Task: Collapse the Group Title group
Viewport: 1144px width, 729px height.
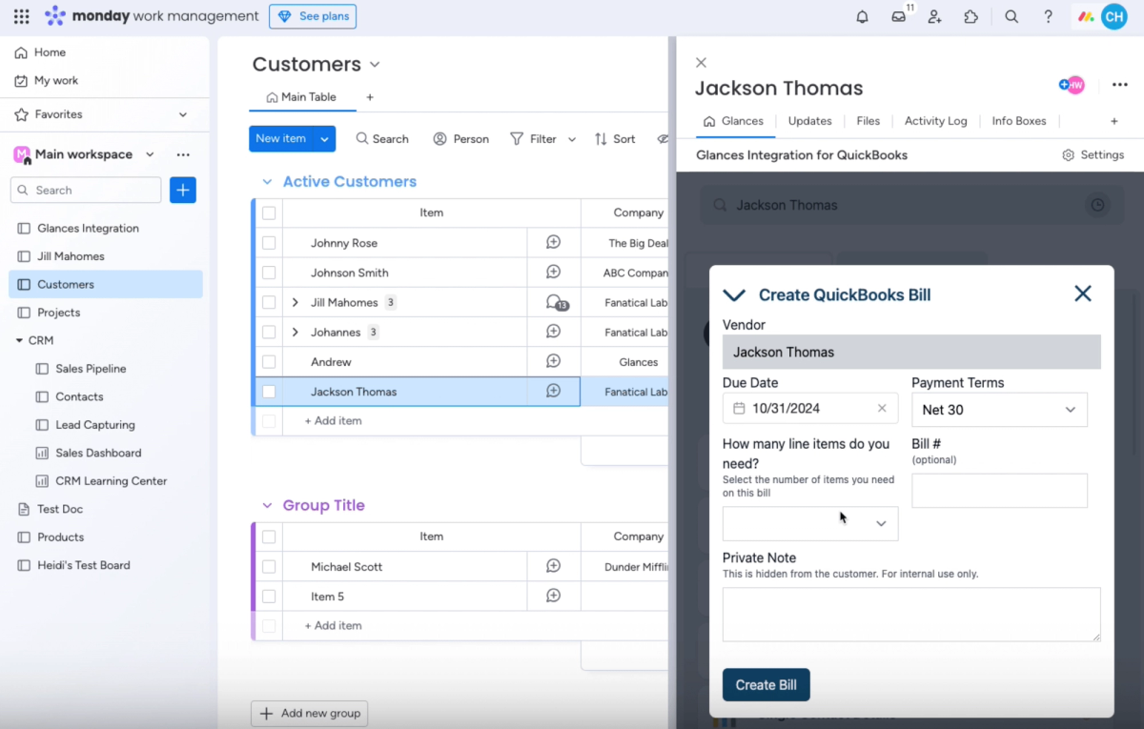Action: pyautogui.click(x=266, y=506)
